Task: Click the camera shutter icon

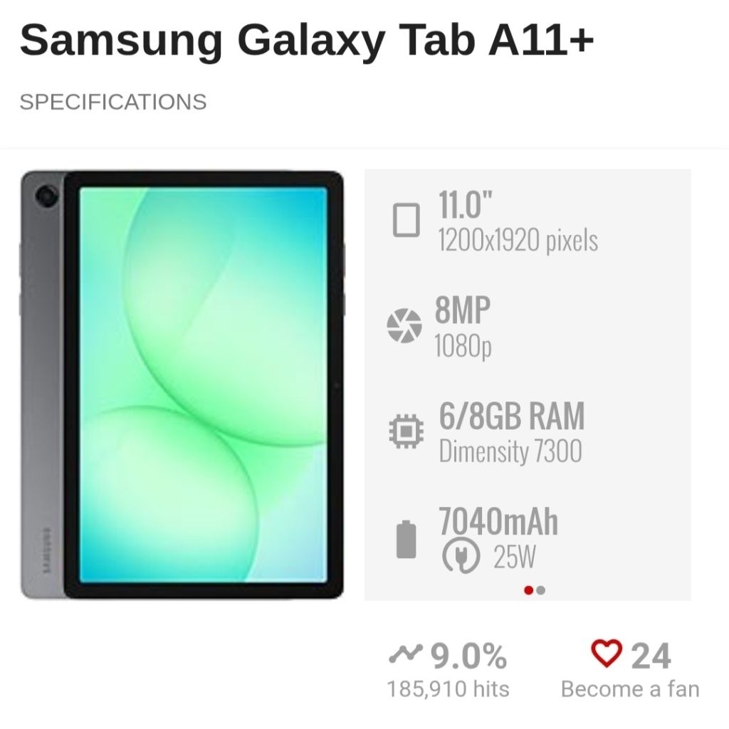Action: tap(404, 325)
